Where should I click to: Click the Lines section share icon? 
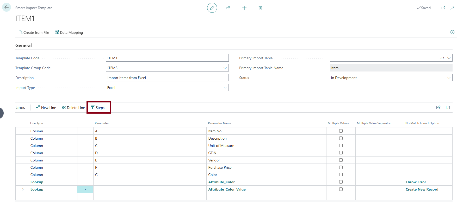[438, 107]
